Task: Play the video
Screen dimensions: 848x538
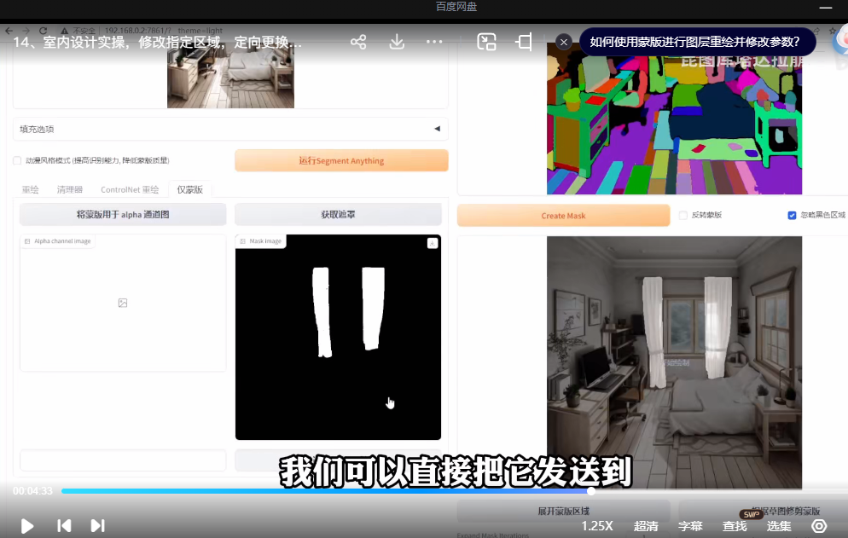Action: (26, 525)
